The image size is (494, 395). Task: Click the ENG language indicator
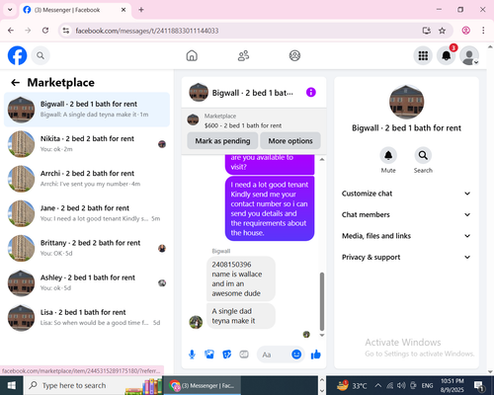tap(427, 385)
